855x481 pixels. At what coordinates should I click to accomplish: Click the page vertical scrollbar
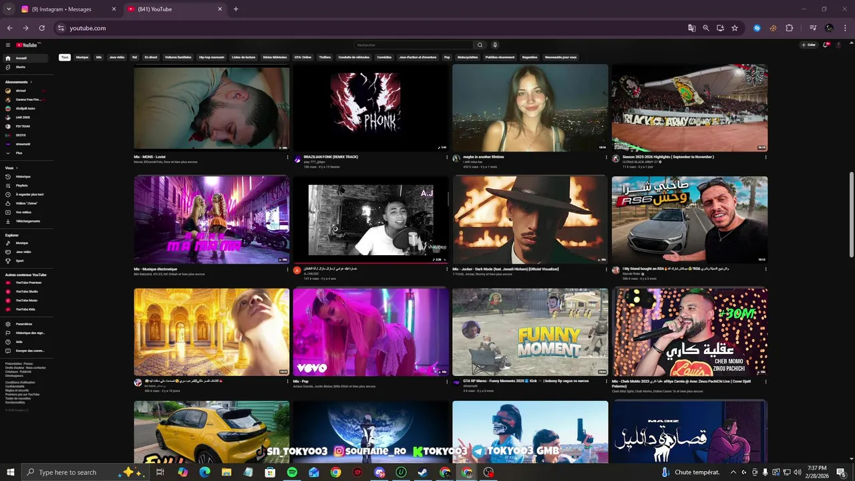[x=851, y=214]
